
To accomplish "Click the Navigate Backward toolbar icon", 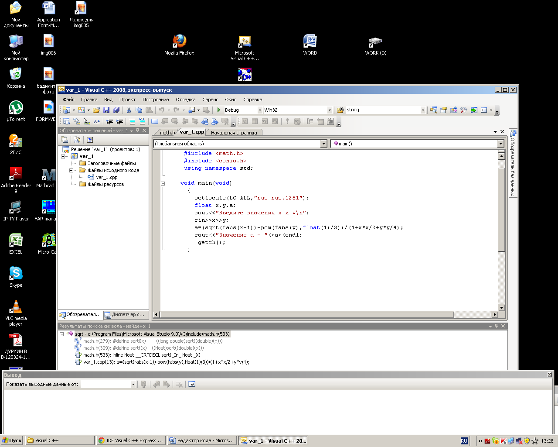I will pos(191,110).
